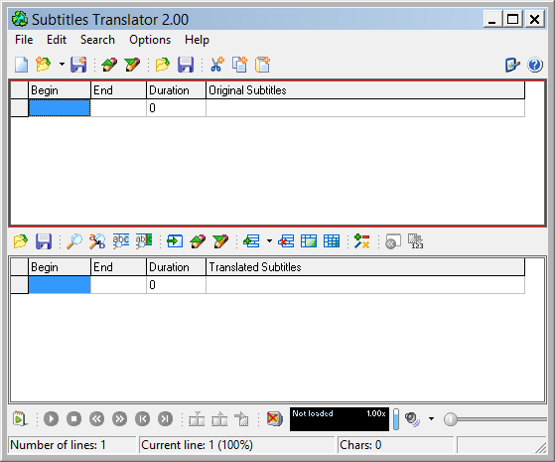Click the Translated Subtitles column header

point(365,267)
